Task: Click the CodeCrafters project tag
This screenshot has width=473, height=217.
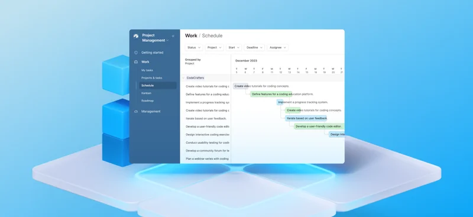Action: (x=195, y=78)
